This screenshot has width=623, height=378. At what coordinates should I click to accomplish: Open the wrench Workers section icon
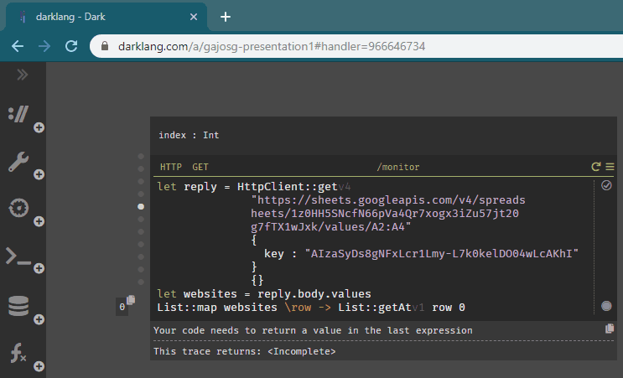click(18, 162)
